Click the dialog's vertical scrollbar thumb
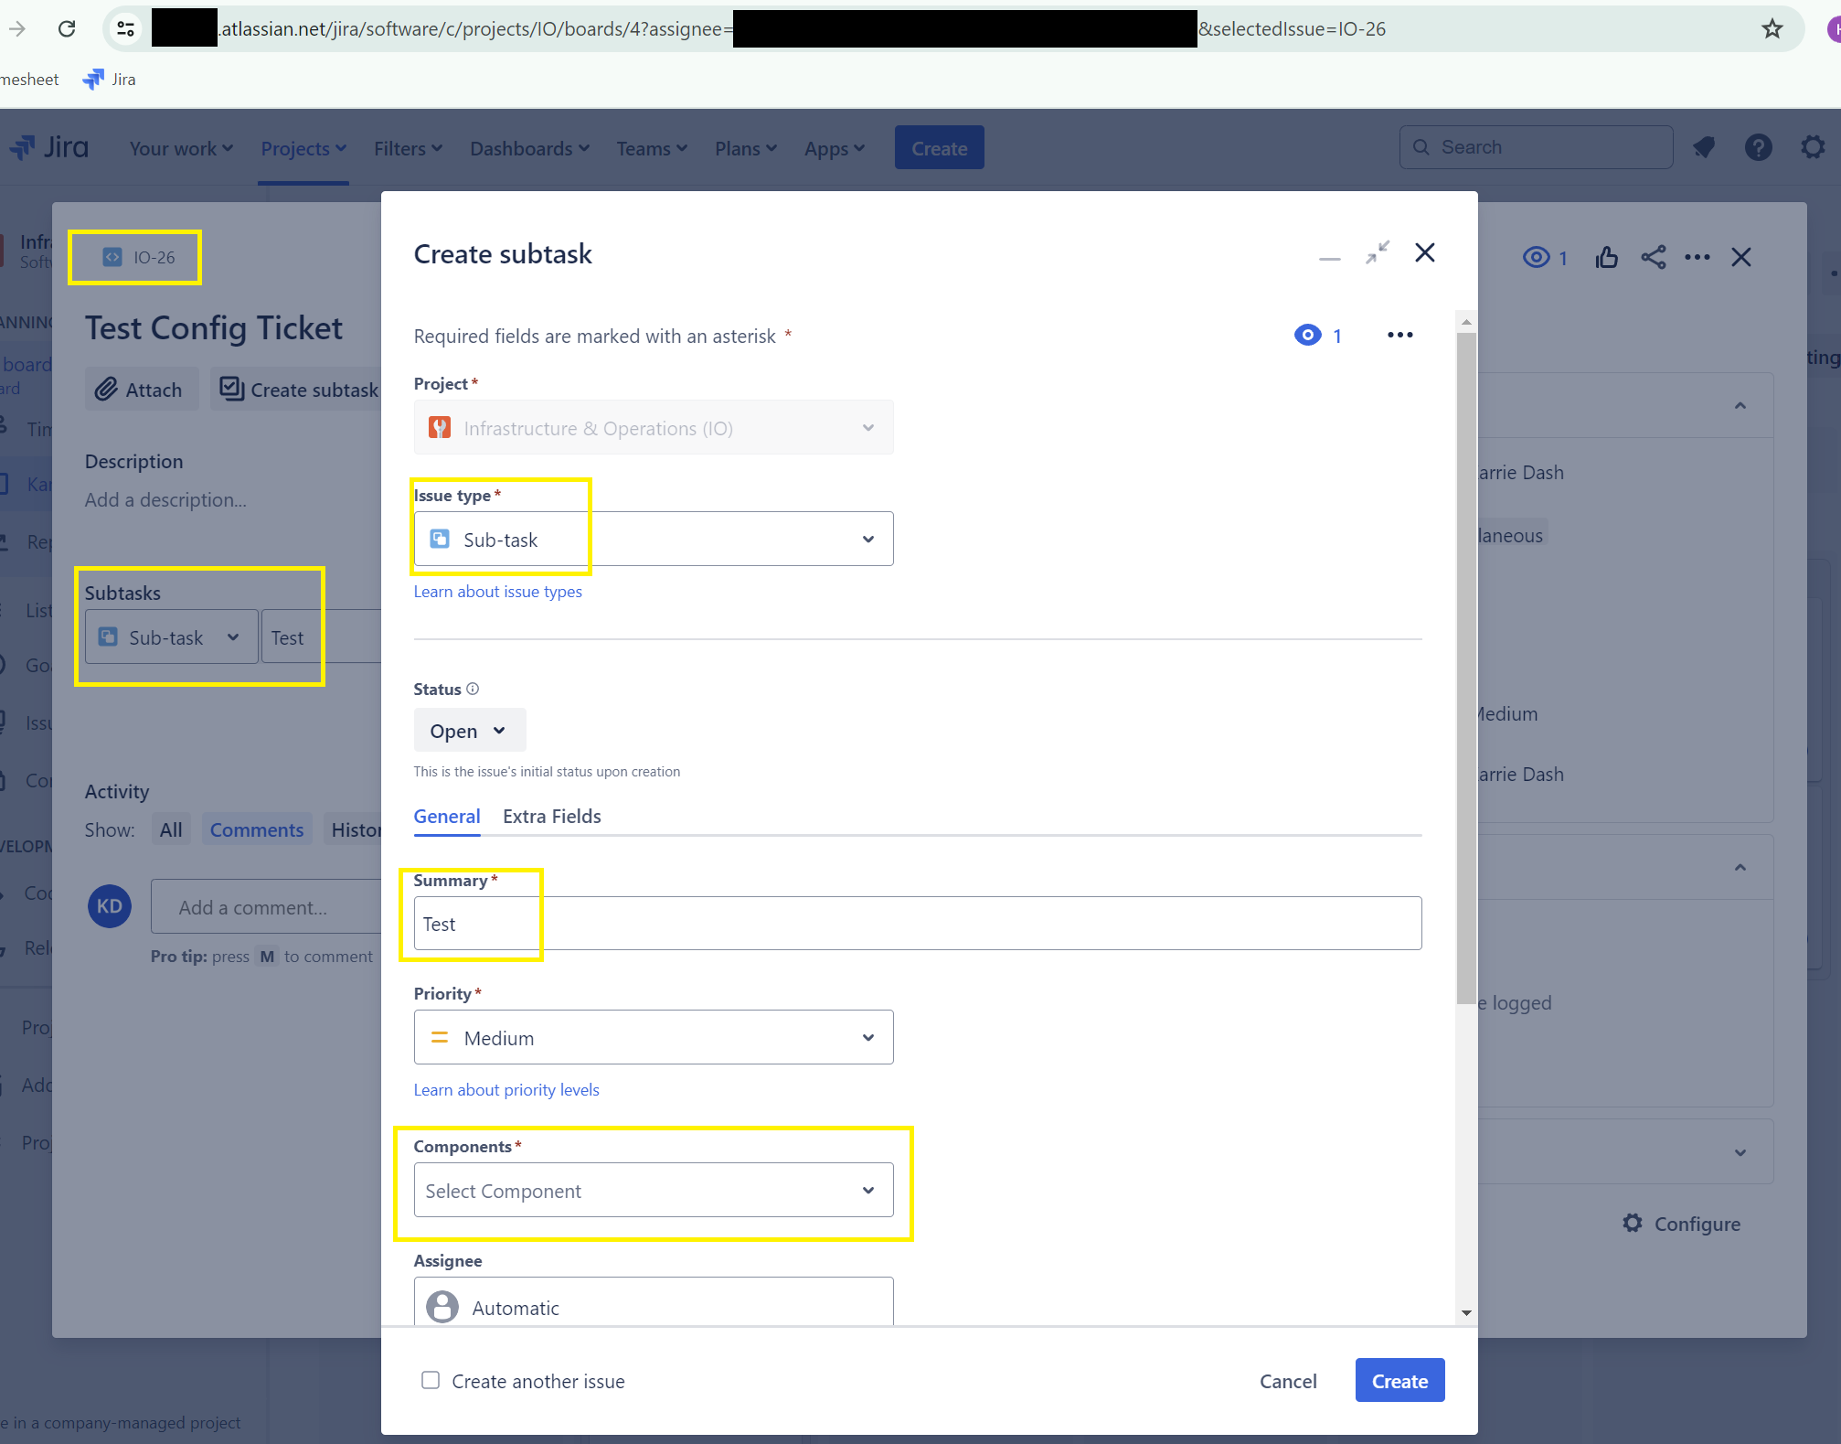 [x=1466, y=668]
